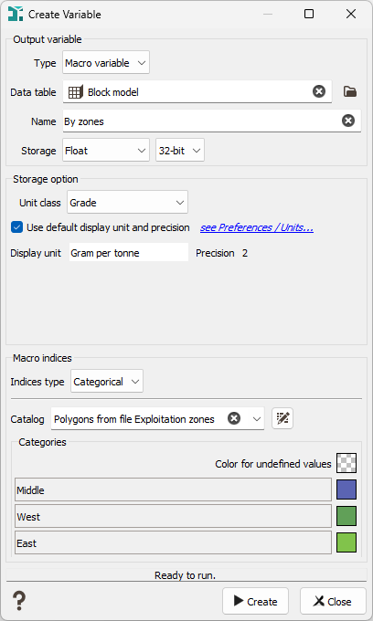This screenshot has height=621, width=373.
Task: Clear the By zones name field
Action: point(348,121)
